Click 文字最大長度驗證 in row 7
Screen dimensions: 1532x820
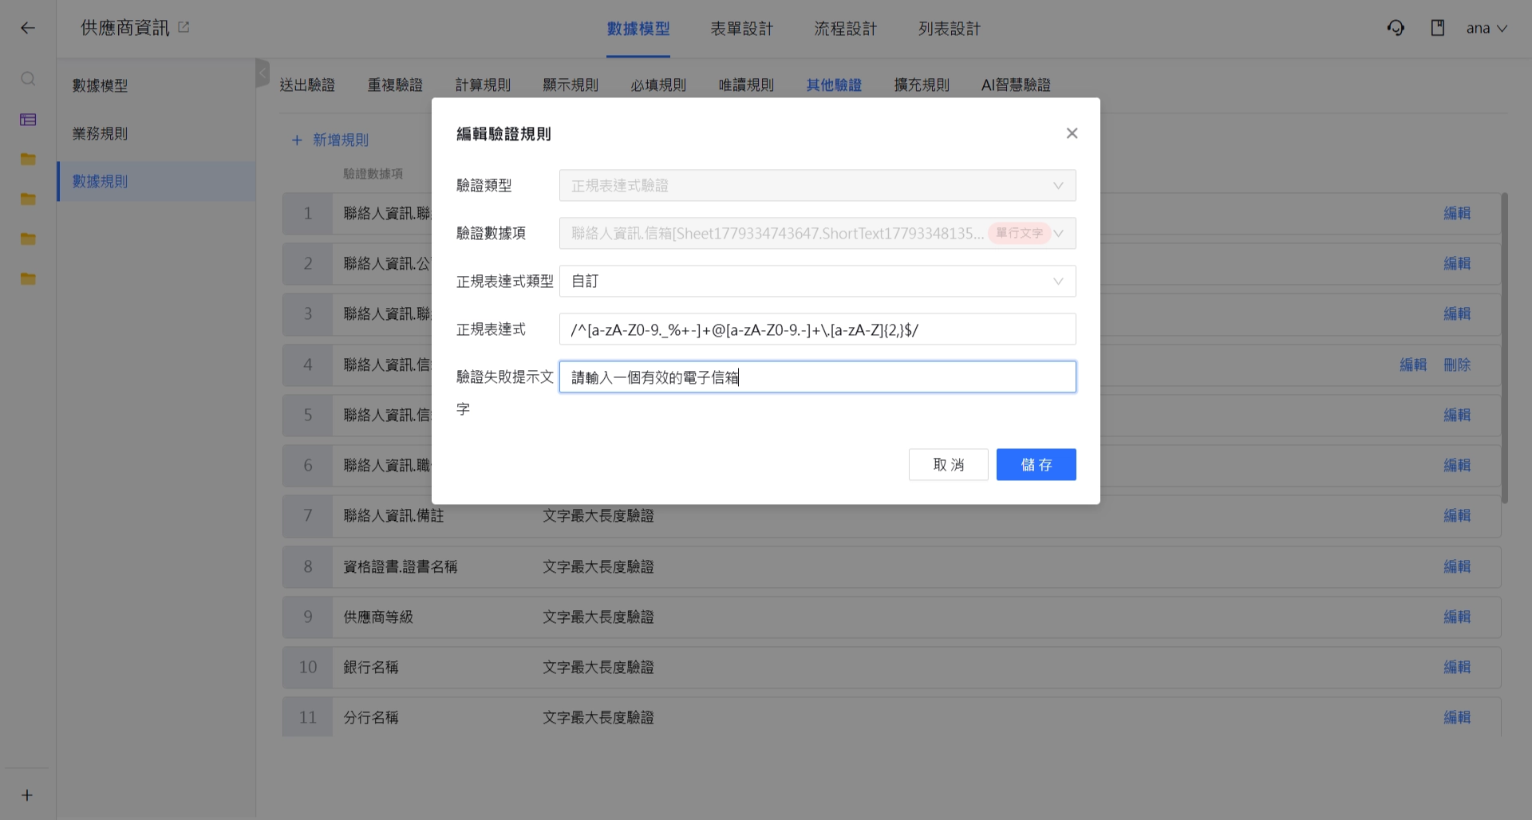(x=598, y=516)
